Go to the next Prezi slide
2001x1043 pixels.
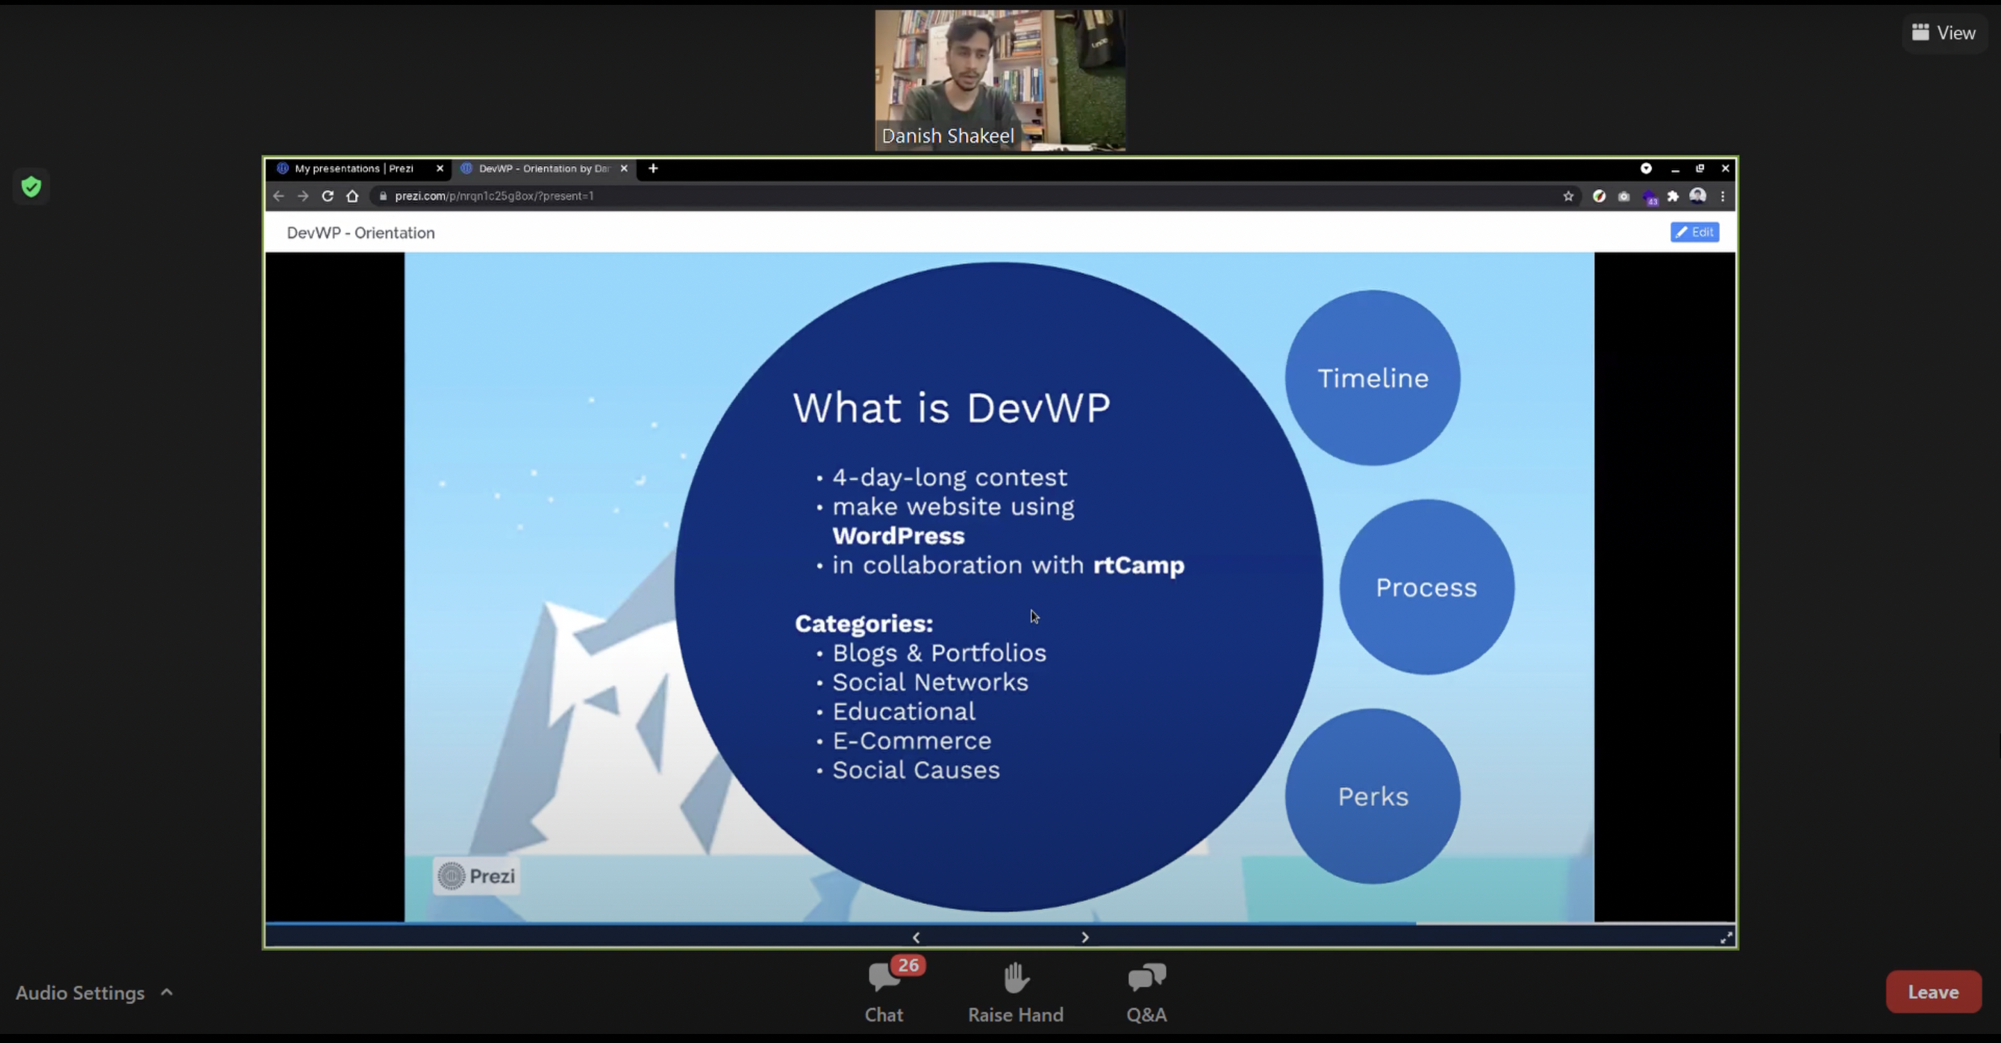(x=1085, y=937)
